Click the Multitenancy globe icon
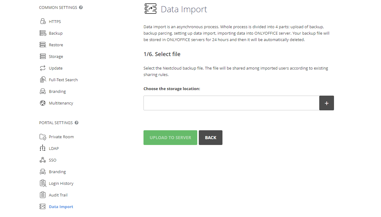381x217 pixels. [43, 103]
